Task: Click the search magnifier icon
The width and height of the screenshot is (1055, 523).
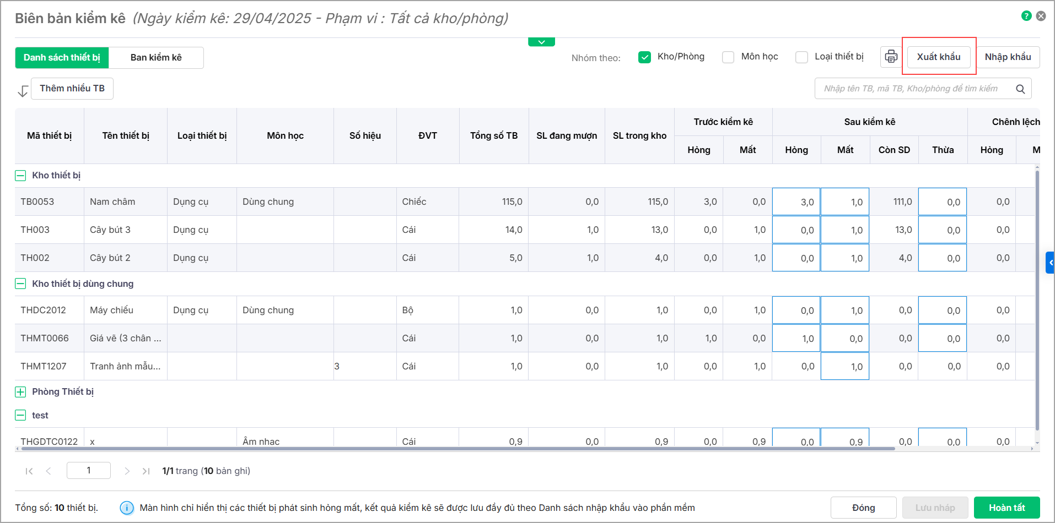Action: point(1020,89)
